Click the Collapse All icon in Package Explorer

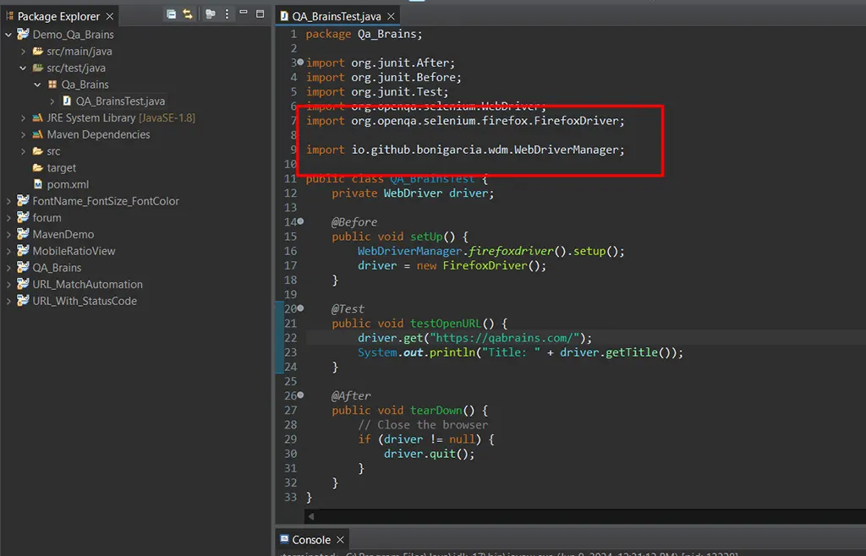coord(172,14)
